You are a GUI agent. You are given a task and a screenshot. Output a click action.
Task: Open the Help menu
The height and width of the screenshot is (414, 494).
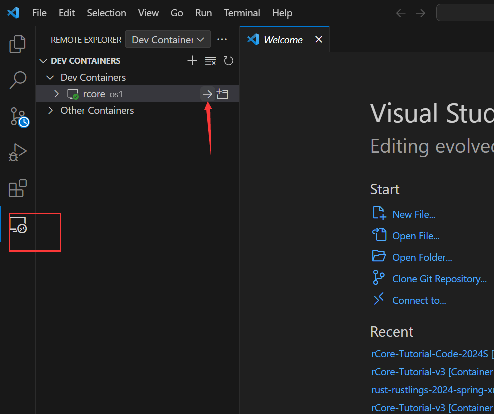(x=282, y=13)
